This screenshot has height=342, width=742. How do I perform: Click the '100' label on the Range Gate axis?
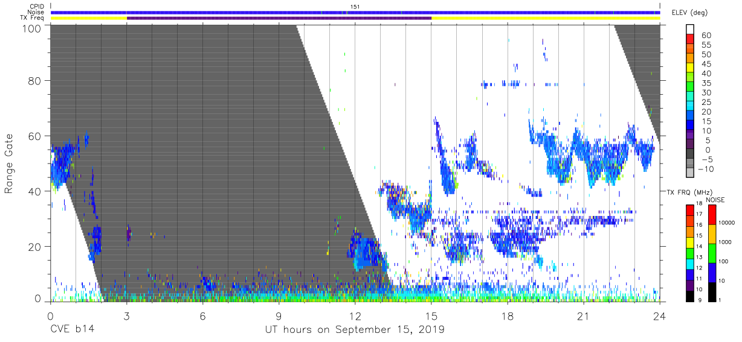tap(32, 28)
